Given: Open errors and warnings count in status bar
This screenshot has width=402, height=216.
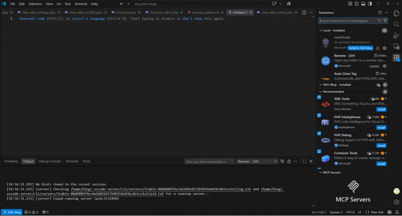Looking at the screenshot, I should point(31,212).
